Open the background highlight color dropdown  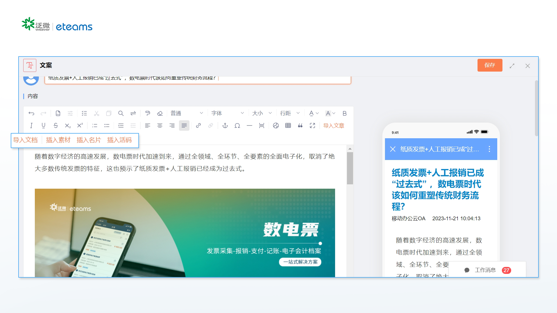pos(330,113)
